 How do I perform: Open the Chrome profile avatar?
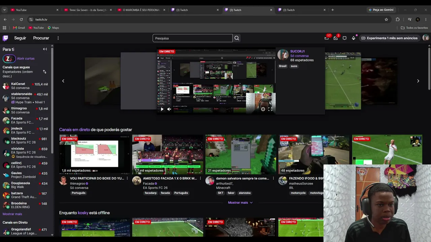coord(418,19)
